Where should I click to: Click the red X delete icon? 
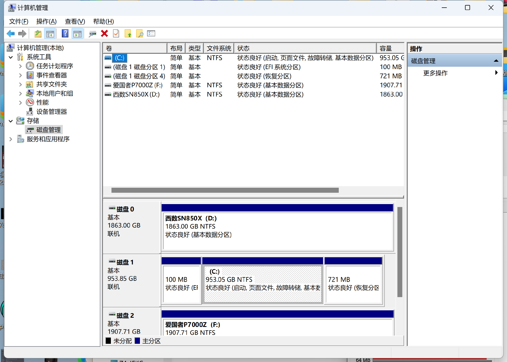[104, 33]
